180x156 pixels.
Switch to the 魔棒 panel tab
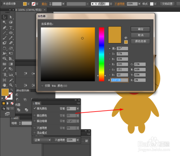pos(36,103)
